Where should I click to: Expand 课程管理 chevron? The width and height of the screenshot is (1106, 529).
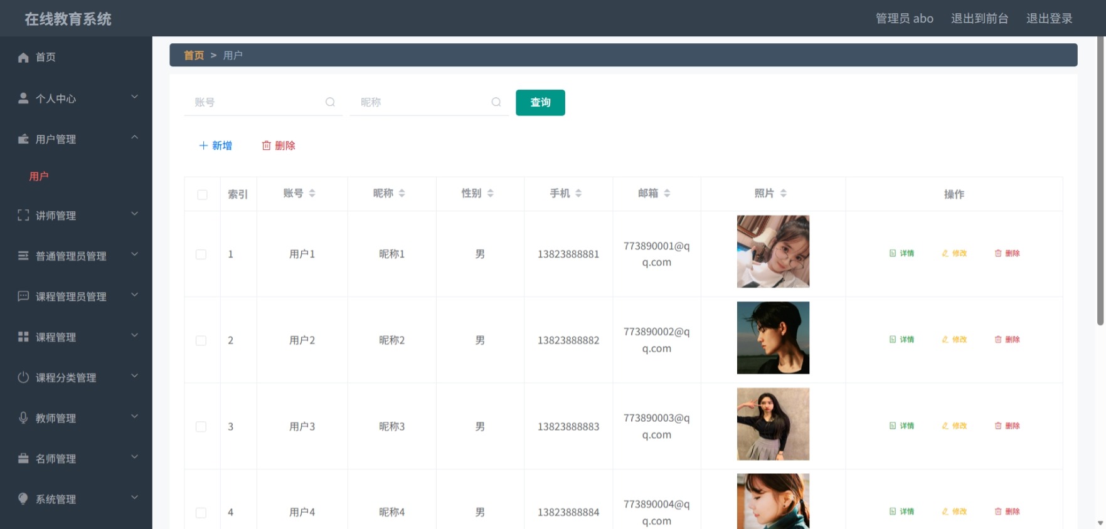(x=134, y=335)
